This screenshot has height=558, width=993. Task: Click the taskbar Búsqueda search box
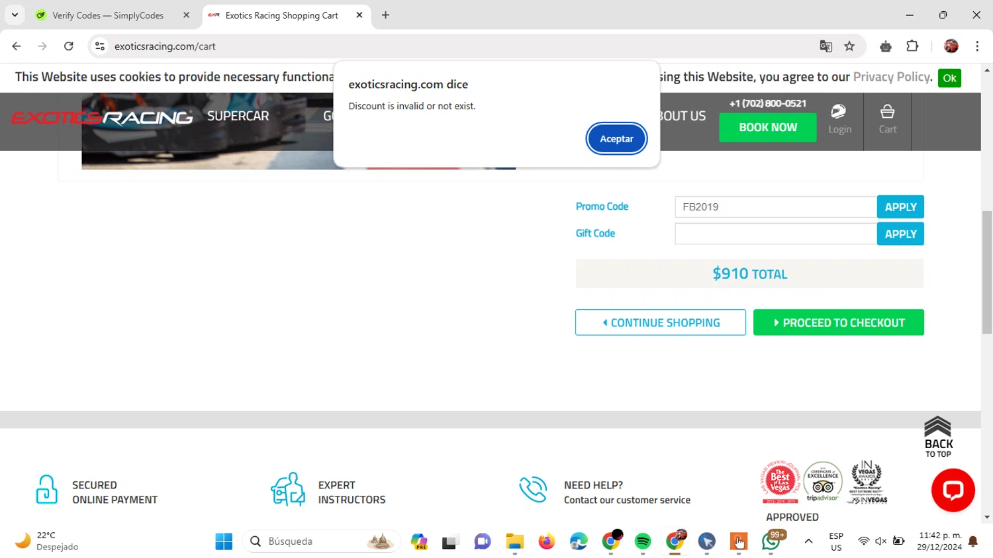[322, 541]
